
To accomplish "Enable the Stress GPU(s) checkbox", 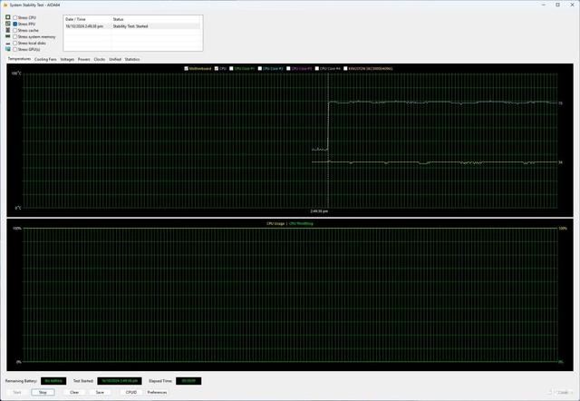I will click(15, 49).
